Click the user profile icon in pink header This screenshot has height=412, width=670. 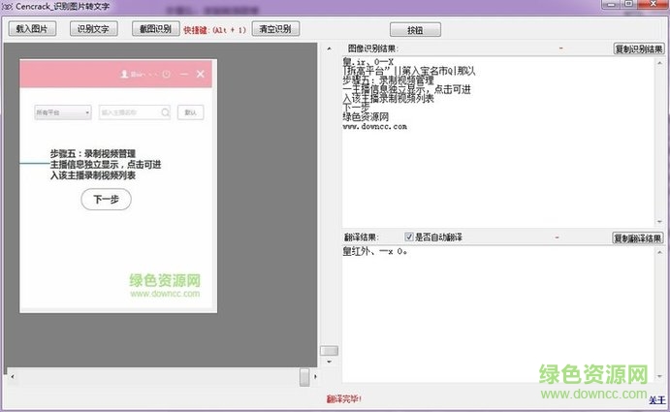123,75
